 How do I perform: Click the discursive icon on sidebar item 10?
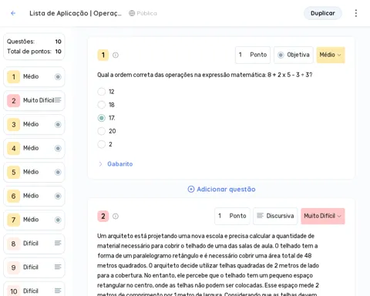(58, 291)
